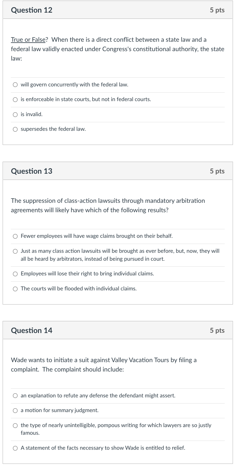
Task: Choose 'A statement of the facts' for Question 14
Action: coord(15,448)
